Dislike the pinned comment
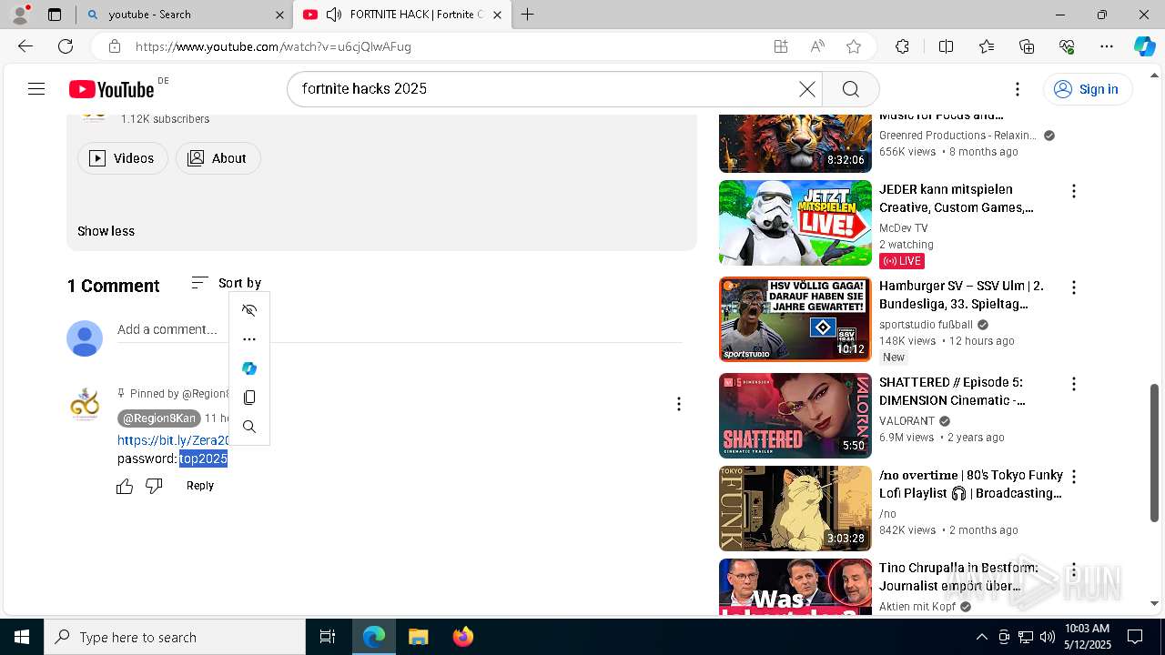Screen dimensions: 1165x655 (x=154, y=487)
